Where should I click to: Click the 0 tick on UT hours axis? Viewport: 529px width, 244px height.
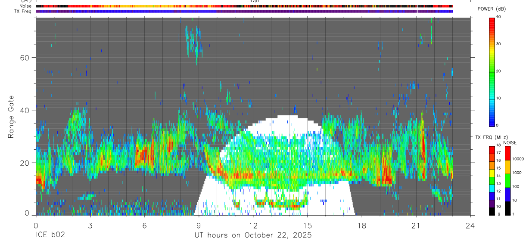click(x=36, y=225)
